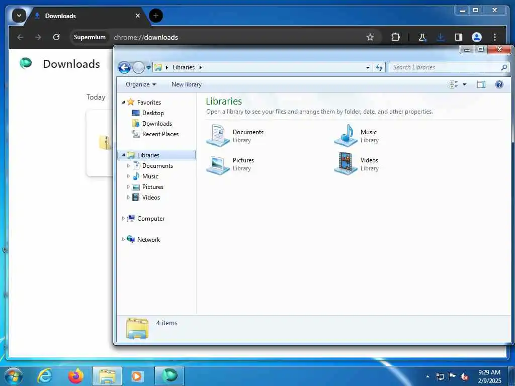Image resolution: width=515 pixels, height=386 pixels.
Task: Go back in Explorer window
Action: [124, 68]
